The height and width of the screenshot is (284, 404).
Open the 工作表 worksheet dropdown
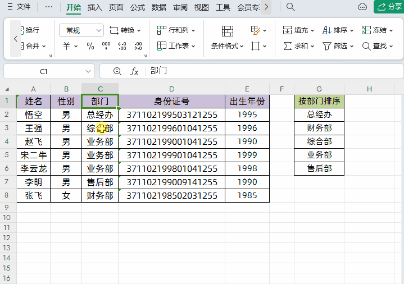176,46
